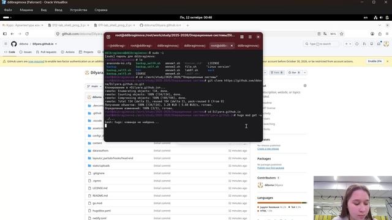Switch to the lab_shell_prog_2 browser tab
Viewport: 392px width, 220px height.
click(115, 25)
